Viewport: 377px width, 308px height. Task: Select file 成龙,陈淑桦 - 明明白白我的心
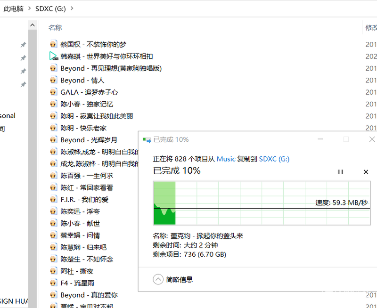(99, 163)
